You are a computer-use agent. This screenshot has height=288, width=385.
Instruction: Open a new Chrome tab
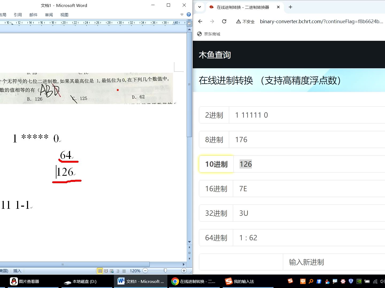[x=291, y=7]
